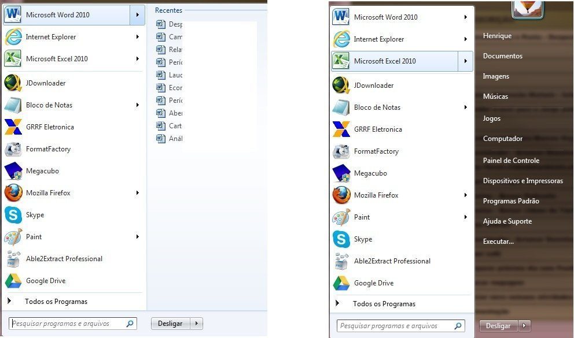
Task: Expand Word 2010 jump list arrow, left menu
Action: [x=137, y=15]
